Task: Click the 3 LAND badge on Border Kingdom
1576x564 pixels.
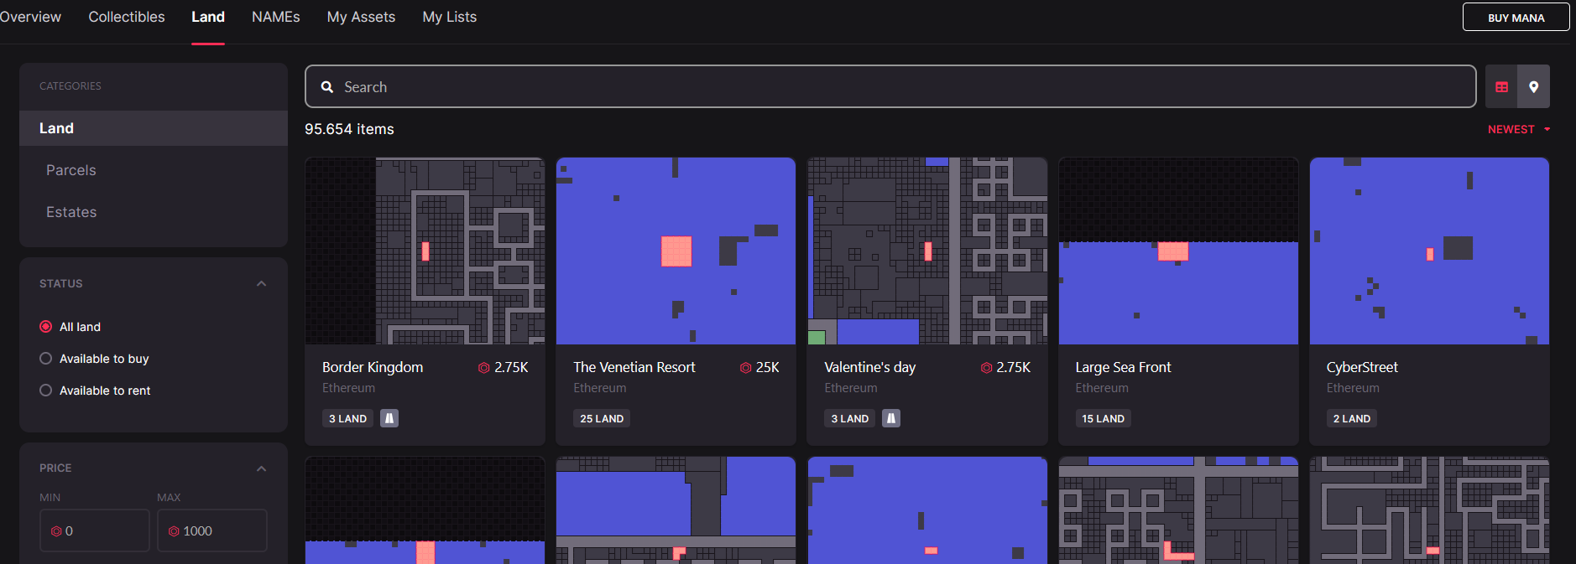Action: (x=347, y=418)
